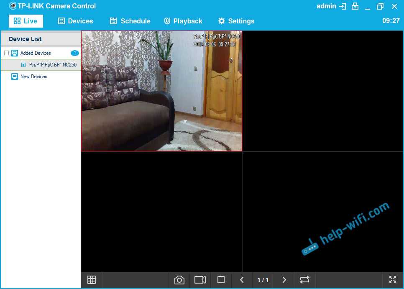Start recording with the video camera icon
Image resolution: width=404 pixels, height=289 pixels.
(200, 280)
